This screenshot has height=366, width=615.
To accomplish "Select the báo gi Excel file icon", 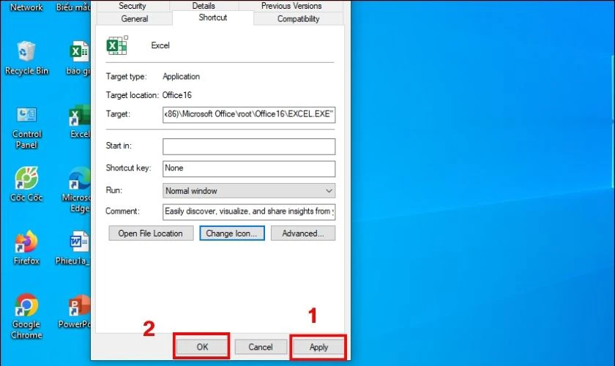I will coord(78,58).
